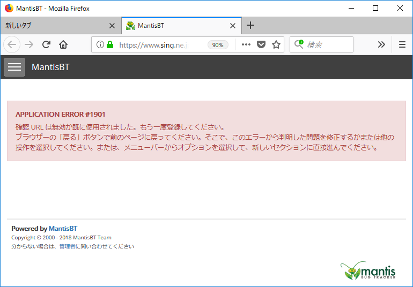Screen dimensions: 413x287
Task: Open the Firefox application menu
Action: click(402, 45)
